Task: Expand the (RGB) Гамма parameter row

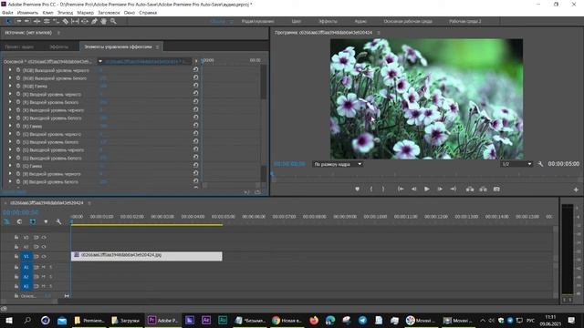Action: coord(10,86)
